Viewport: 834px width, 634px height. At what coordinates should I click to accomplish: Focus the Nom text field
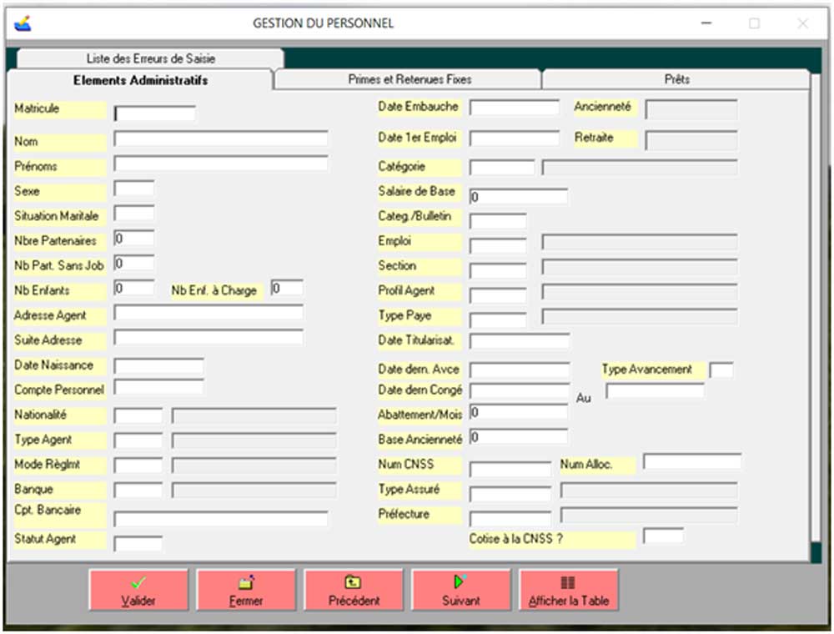(221, 138)
